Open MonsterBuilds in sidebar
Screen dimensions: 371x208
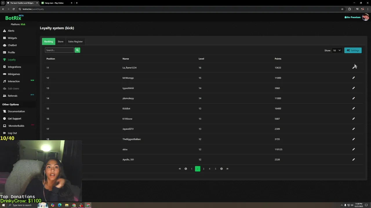pyautogui.click(x=16, y=126)
